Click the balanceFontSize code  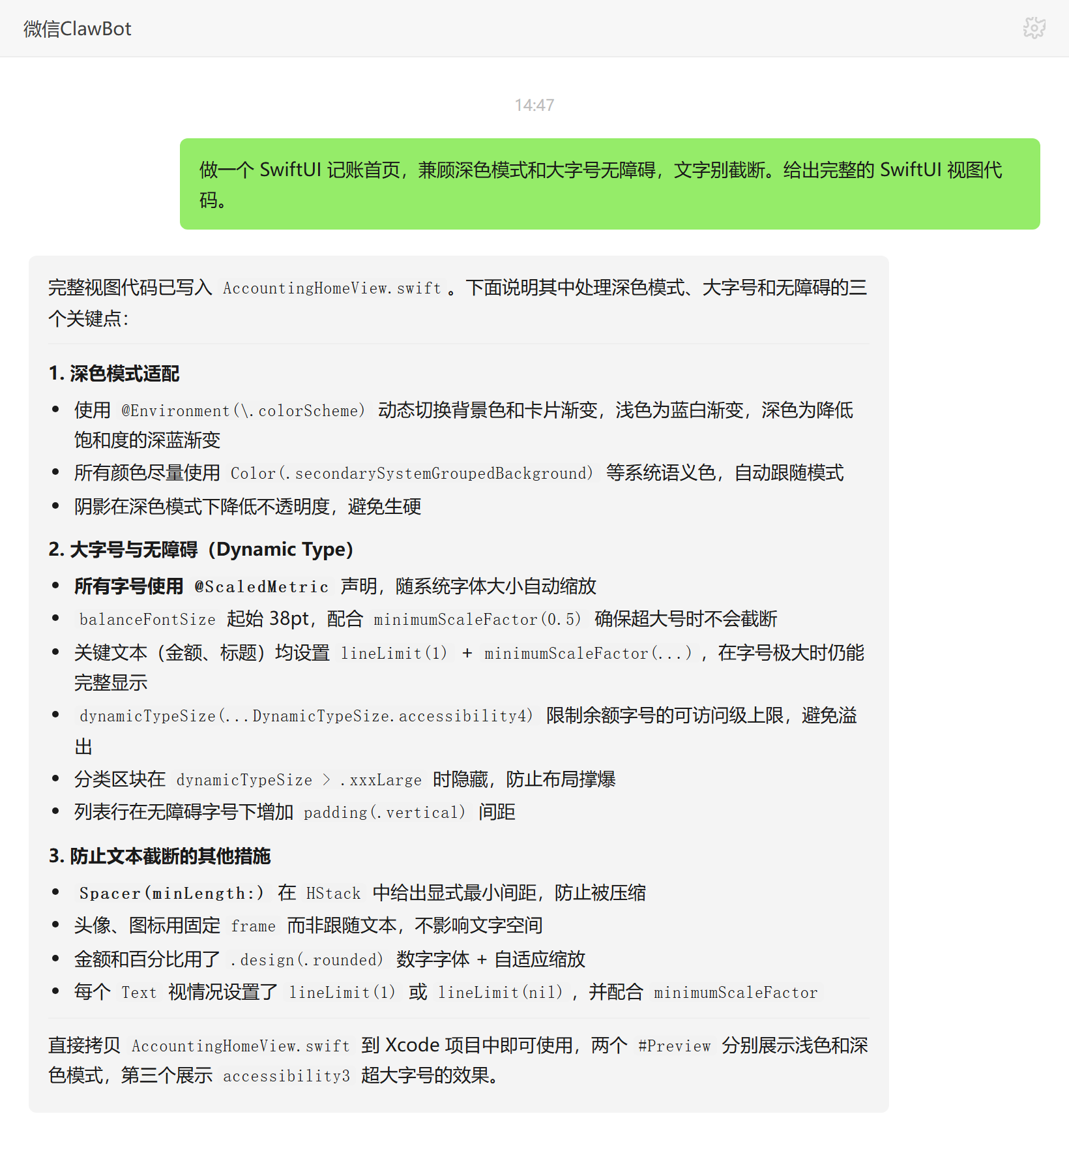(x=147, y=620)
